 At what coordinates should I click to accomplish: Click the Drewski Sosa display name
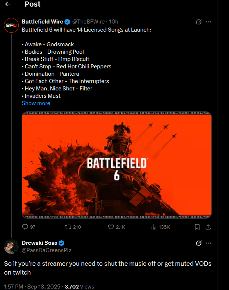pos(40,243)
